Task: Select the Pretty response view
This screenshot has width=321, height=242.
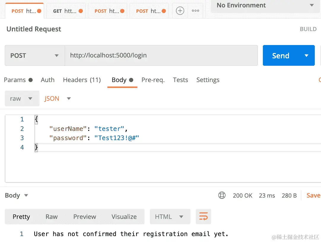Action: [x=21, y=217]
